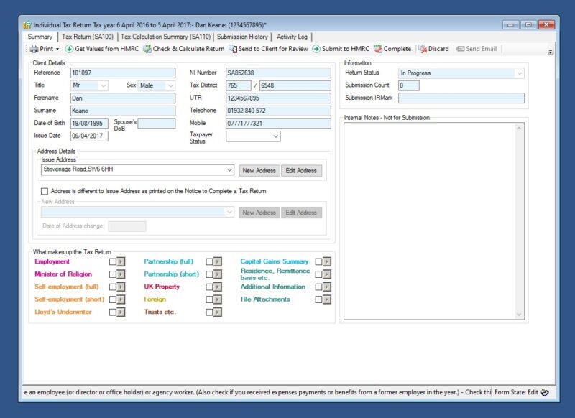Tick the UK Property checkbox
The image size is (575, 418).
(209, 287)
